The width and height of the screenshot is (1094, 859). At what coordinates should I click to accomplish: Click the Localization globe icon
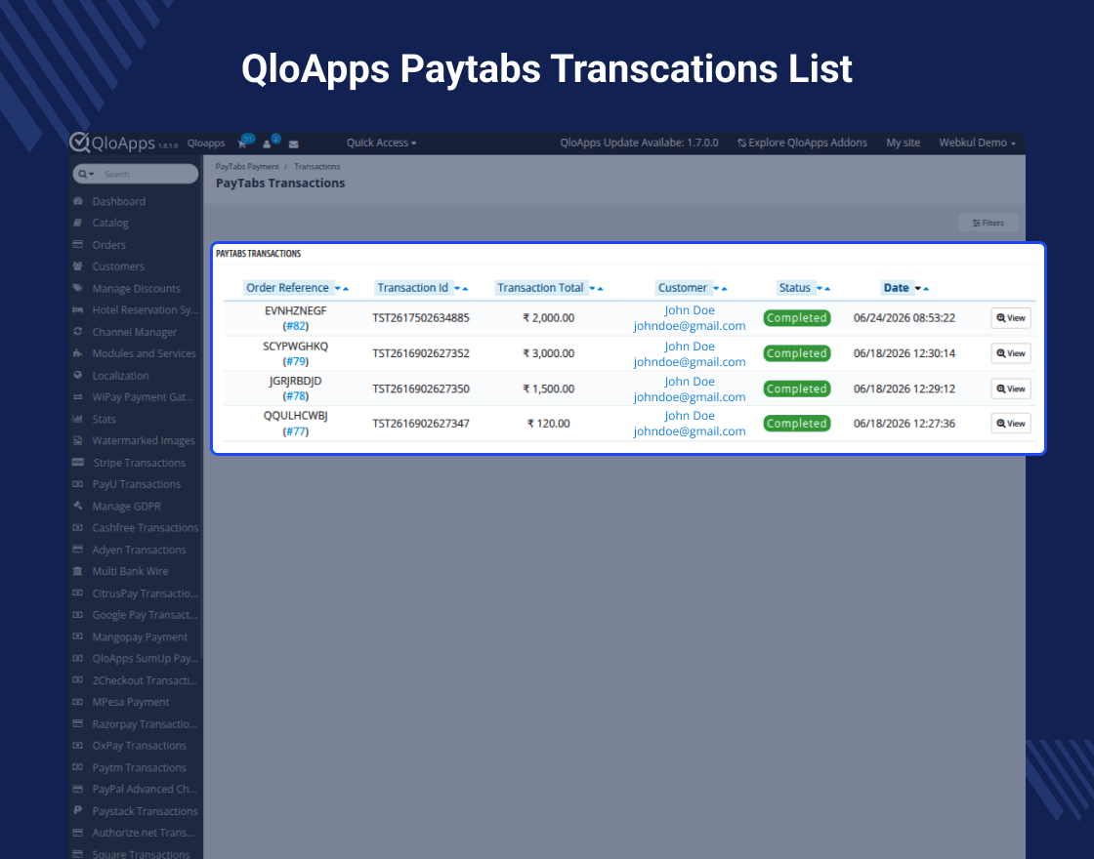pyautogui.click(x=77, y=375)
